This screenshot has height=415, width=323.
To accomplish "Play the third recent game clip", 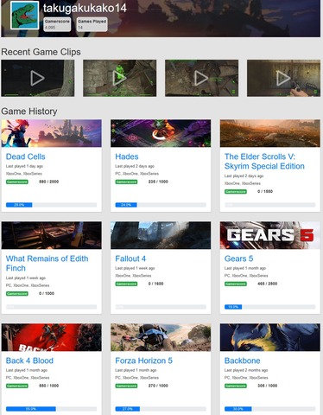I will click(x=201, y=78).
